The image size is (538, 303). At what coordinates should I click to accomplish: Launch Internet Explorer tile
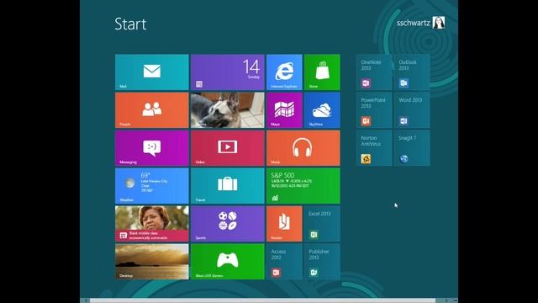click(284, 72)
